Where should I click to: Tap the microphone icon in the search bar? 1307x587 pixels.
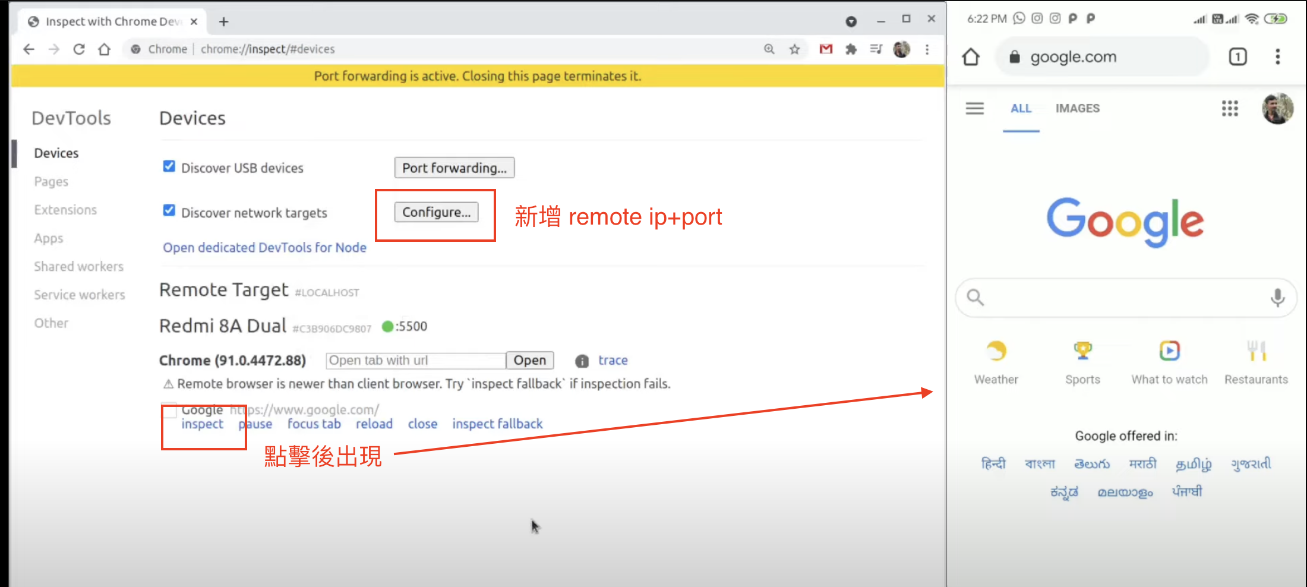(1278, 298)
